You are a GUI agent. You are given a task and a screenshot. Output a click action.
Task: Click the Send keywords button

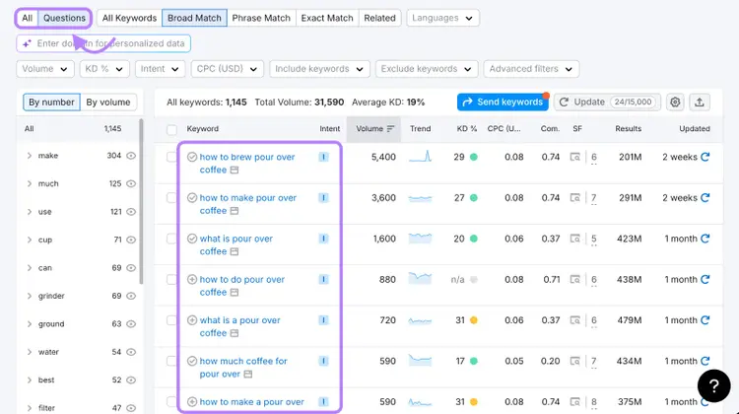click(x=503, y=102)
